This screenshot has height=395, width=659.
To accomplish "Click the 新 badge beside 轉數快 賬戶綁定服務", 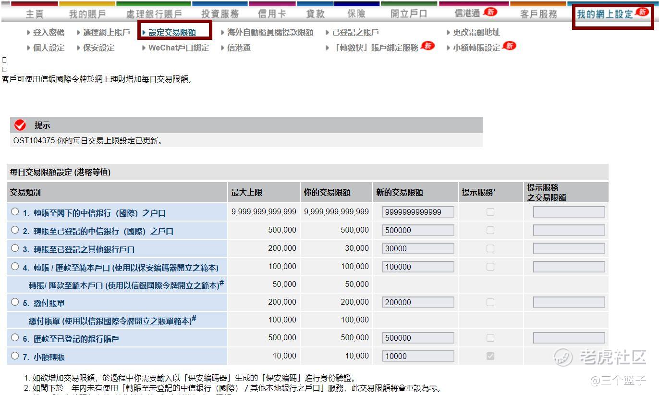I will (x=427, y=46).
